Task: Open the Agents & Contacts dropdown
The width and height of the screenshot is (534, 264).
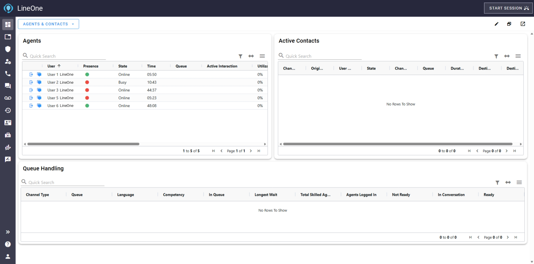Action: (x=49, y=24)
